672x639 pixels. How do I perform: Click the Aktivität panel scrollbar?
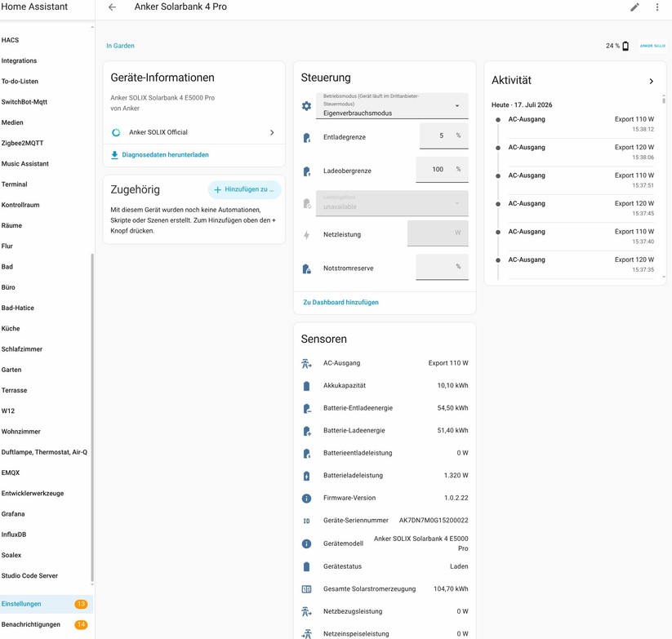pyautogui.click(x=664, y=100)
